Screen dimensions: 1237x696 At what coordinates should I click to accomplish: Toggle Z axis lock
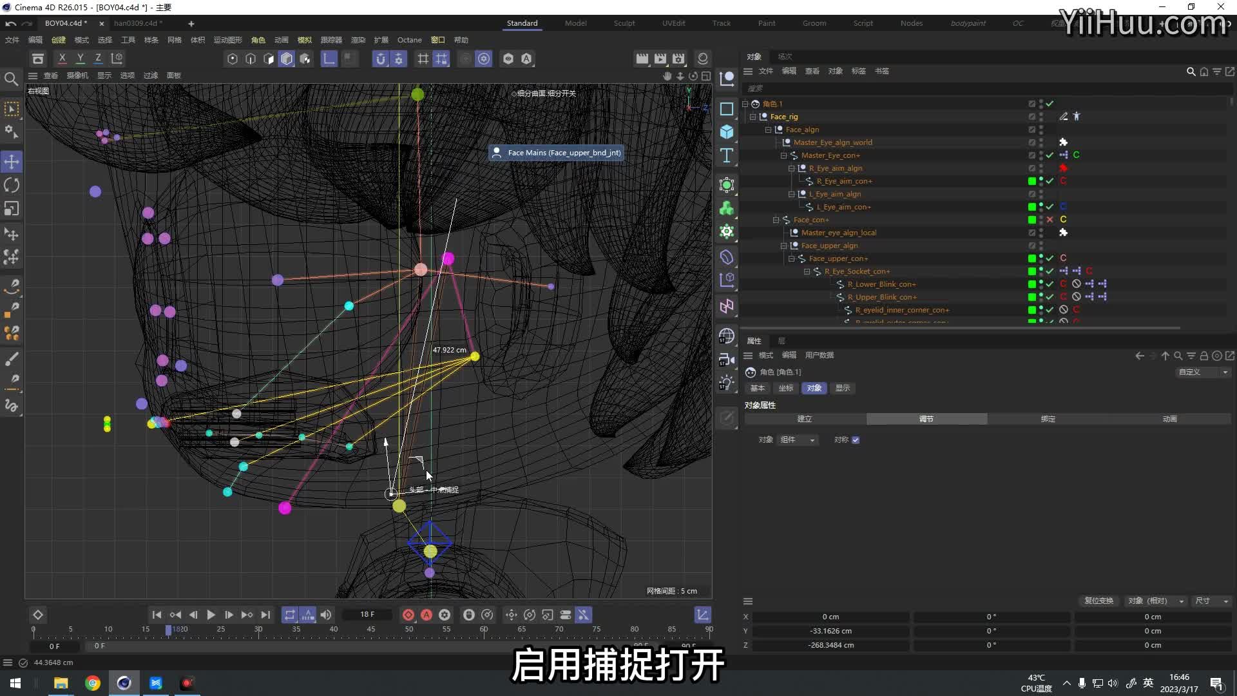click(99, 59)
